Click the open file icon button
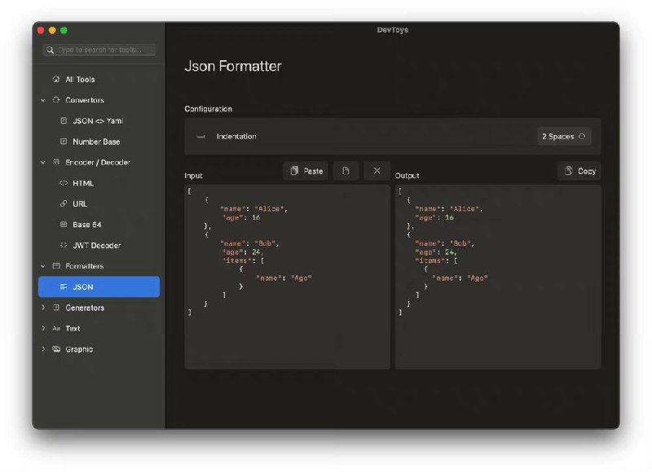Image resolution: width=652 pixels, height=472 pixels. (x=346, y=171)
